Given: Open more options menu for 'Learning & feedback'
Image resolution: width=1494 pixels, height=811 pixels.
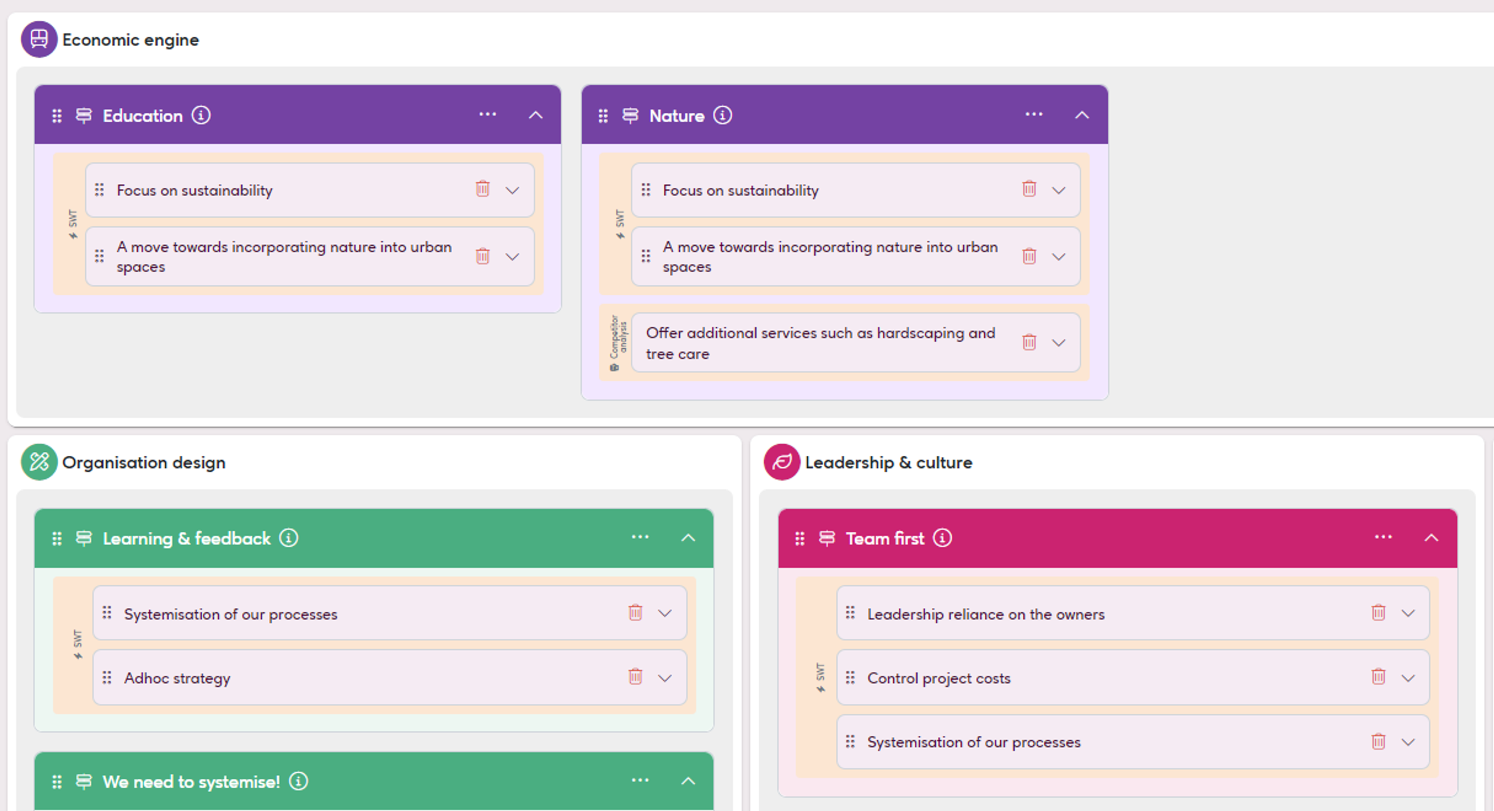Looking at the screenshot, I should 640,537.
